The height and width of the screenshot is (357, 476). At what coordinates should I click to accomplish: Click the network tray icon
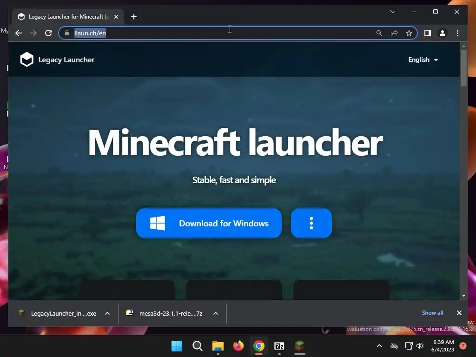[409, 346]
